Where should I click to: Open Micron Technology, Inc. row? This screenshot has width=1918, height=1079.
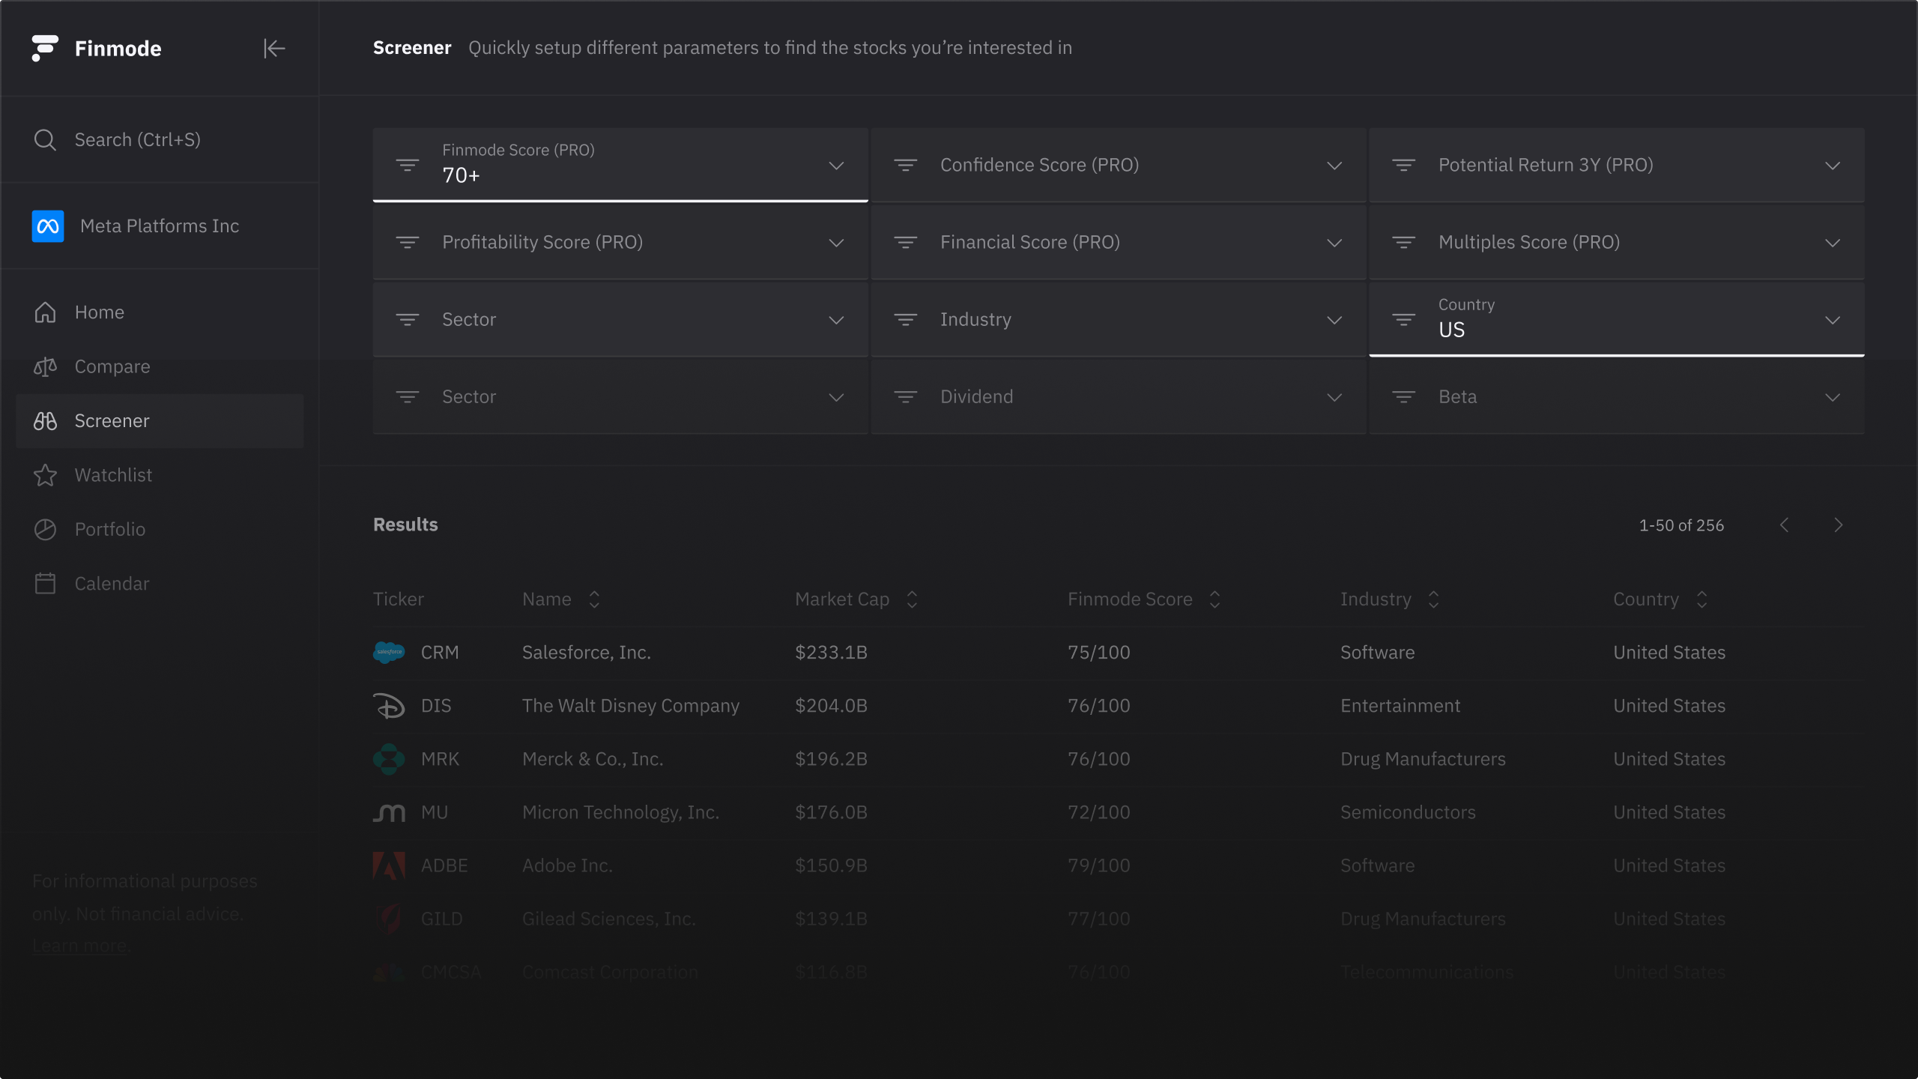[x=620, y=812]
